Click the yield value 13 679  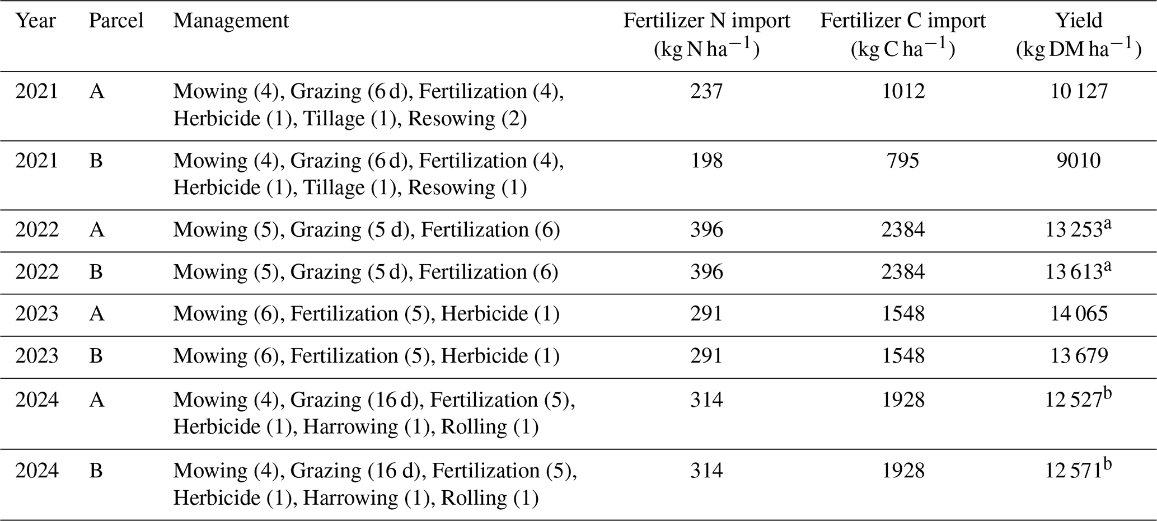tap(1078, 356)
